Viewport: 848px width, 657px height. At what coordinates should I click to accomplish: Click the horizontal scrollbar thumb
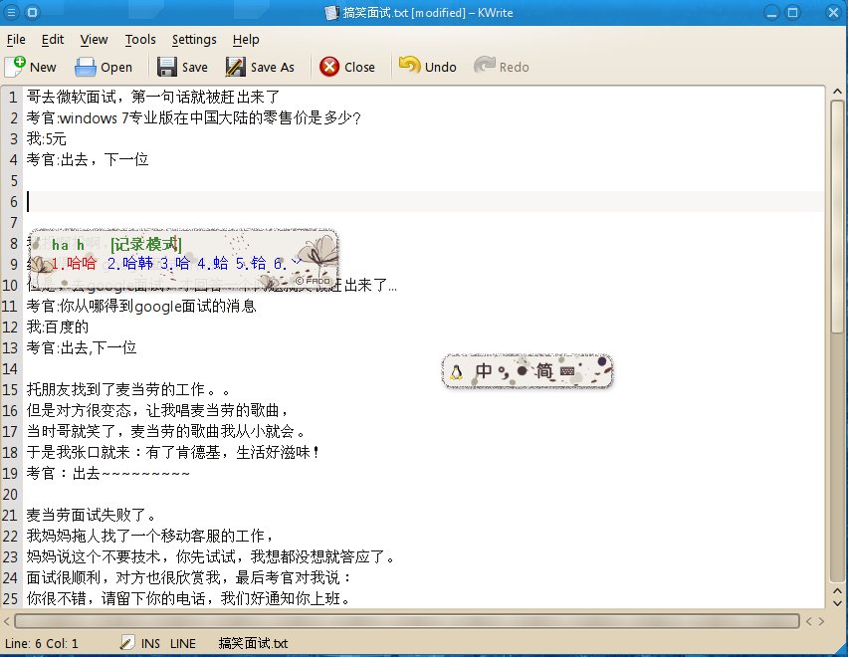pos(407,621)
